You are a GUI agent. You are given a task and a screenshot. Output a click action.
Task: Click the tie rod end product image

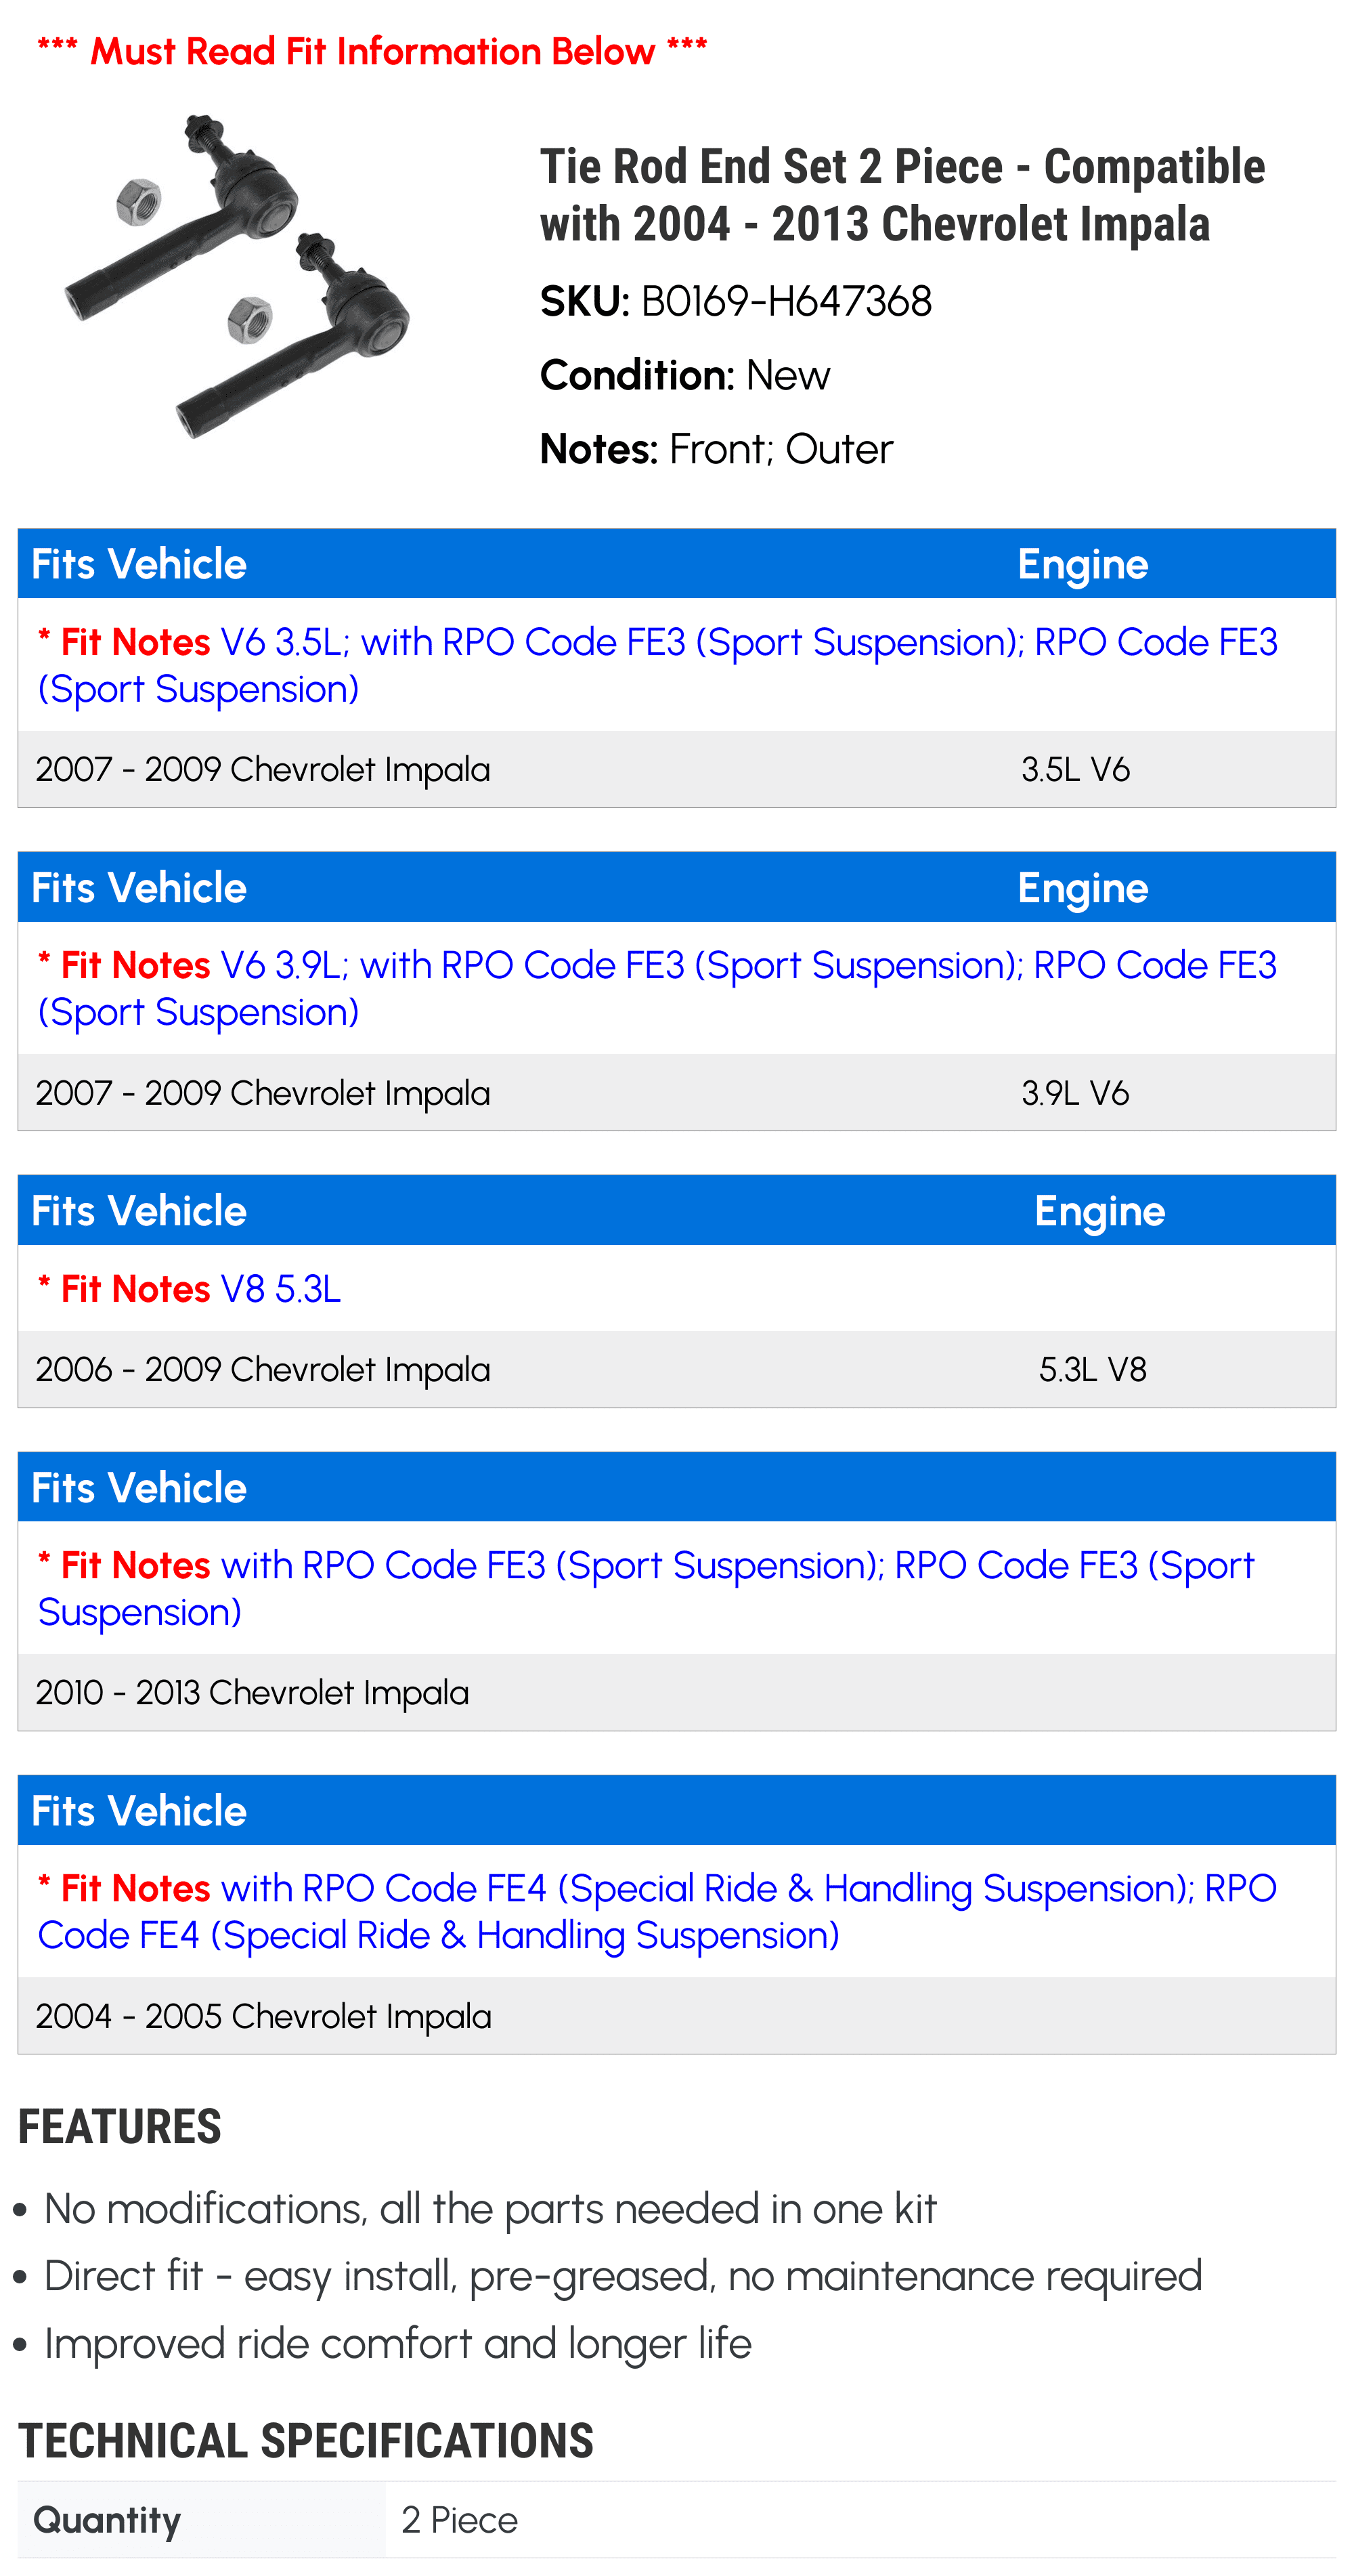point(237,277)
